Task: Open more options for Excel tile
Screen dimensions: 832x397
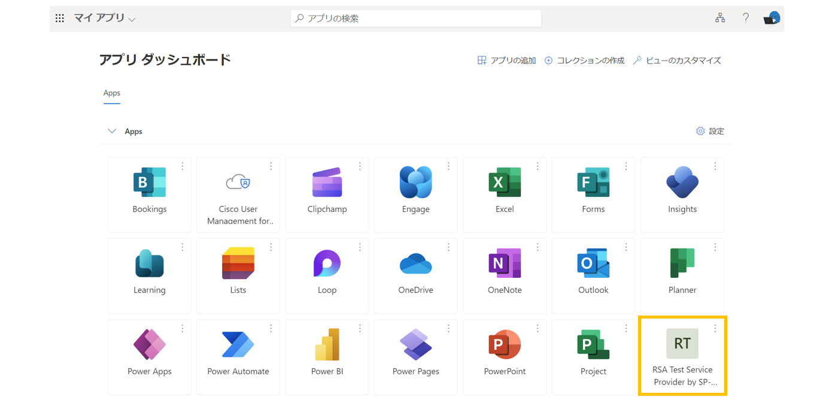Action: pos(538,166)
